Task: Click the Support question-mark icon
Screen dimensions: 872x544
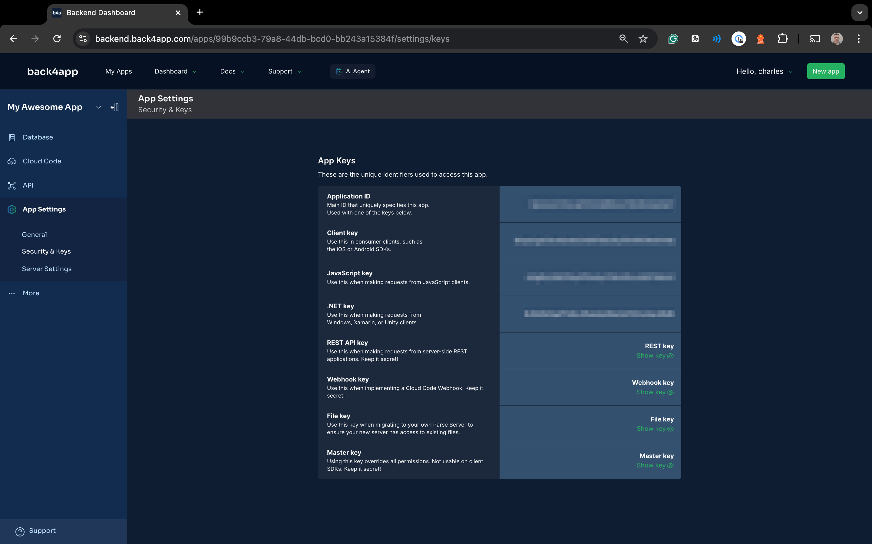Action: pyautogui.click(x=20, y=531)
